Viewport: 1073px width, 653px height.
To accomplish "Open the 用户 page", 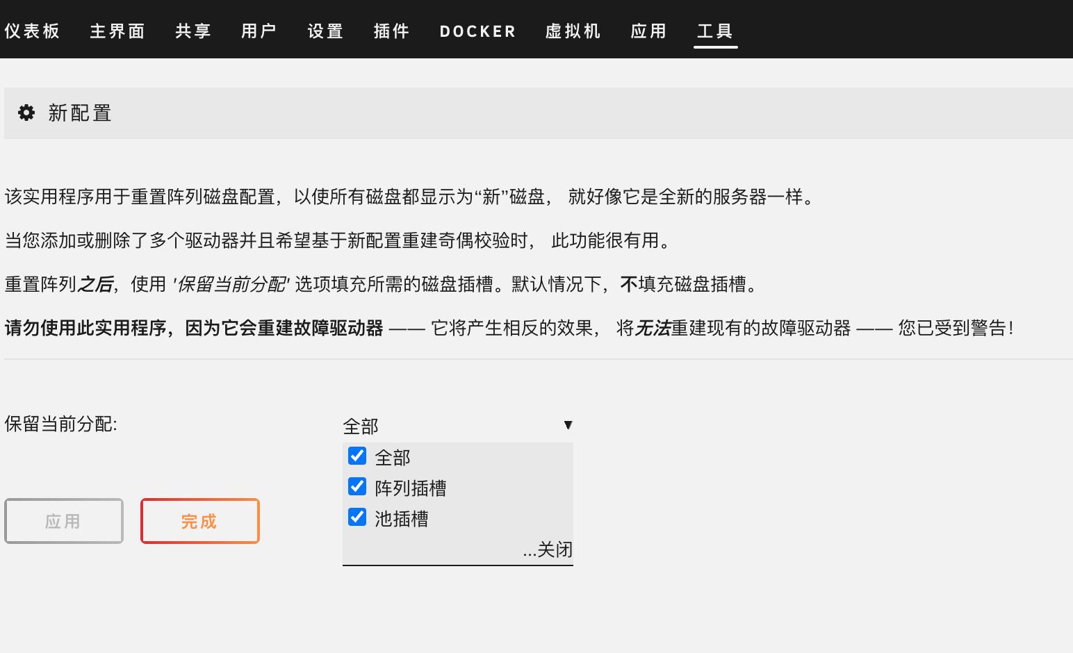I will (258, 31).
